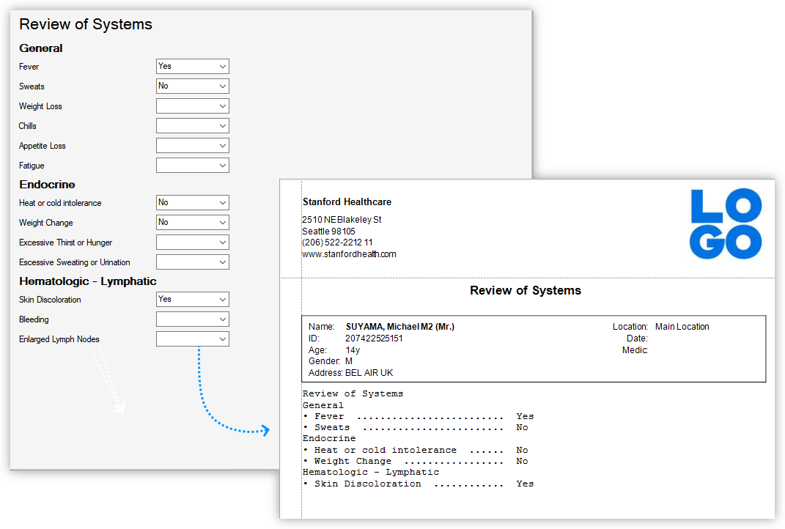The width and height of the screenshot is (785, 529).
Task: Click the General section header
Action: [40, 48]
